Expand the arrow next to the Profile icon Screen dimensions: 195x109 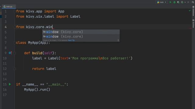(x=185, y=2)
